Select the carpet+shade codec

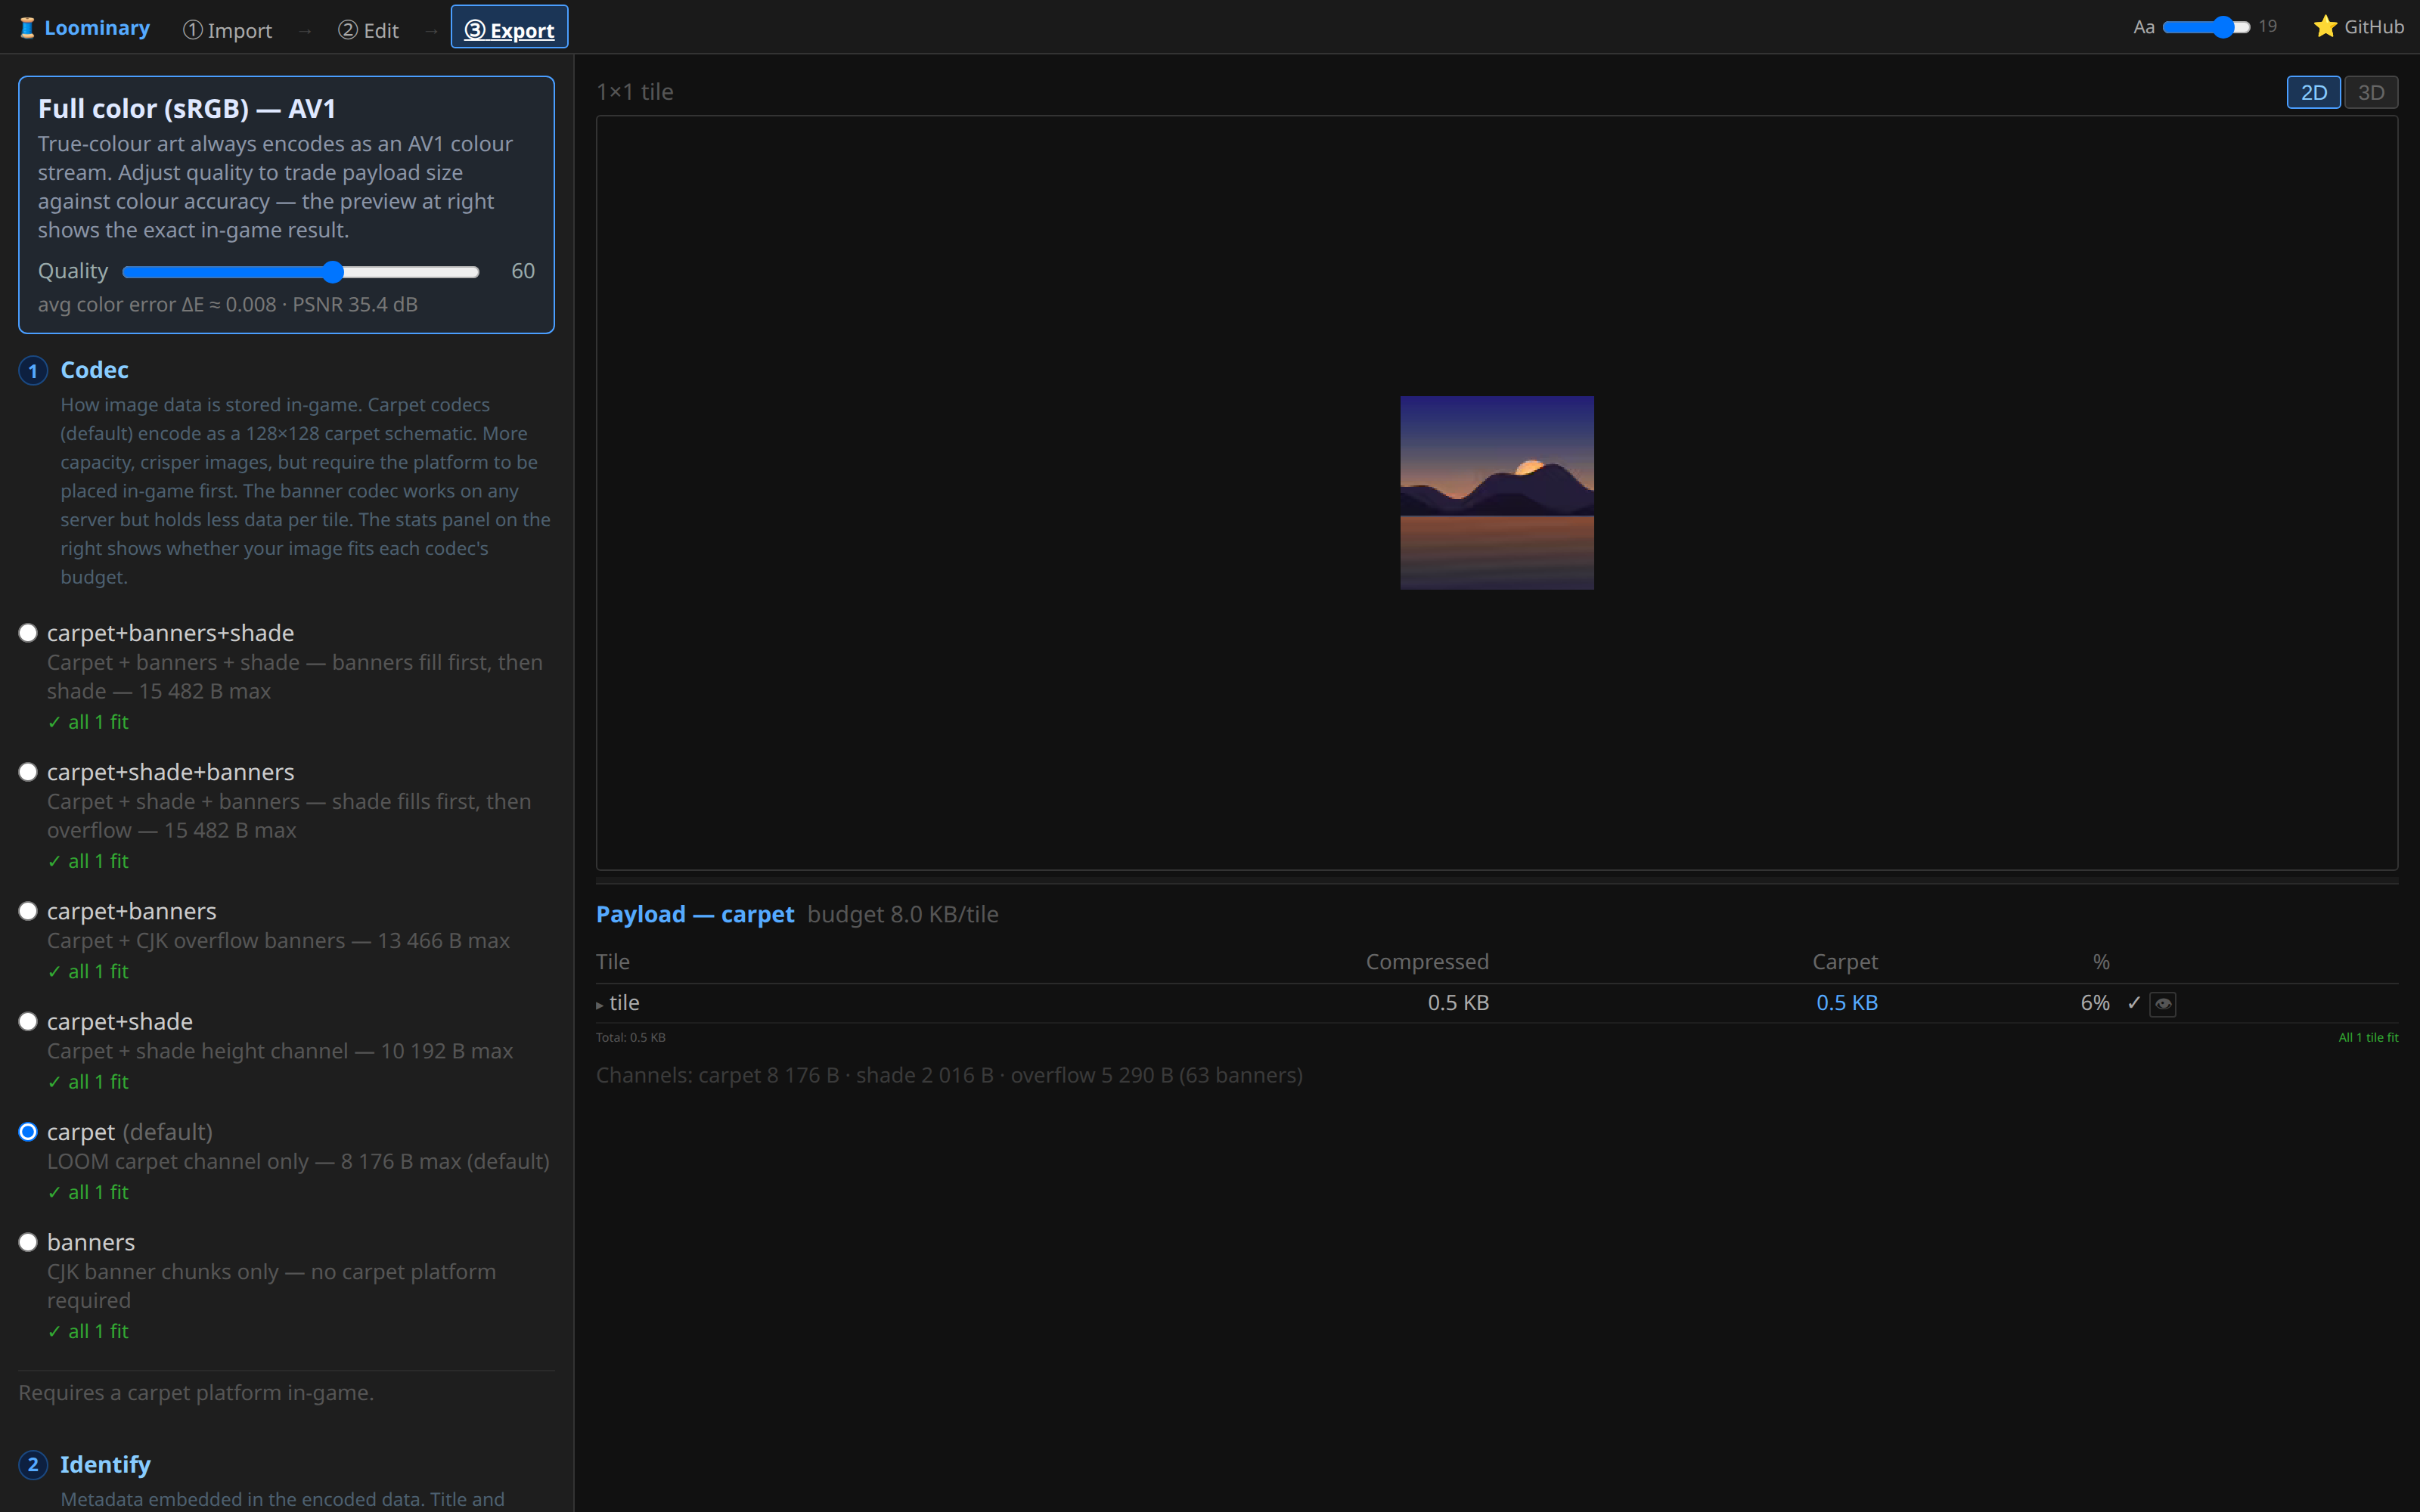(x=28, y=1021)
